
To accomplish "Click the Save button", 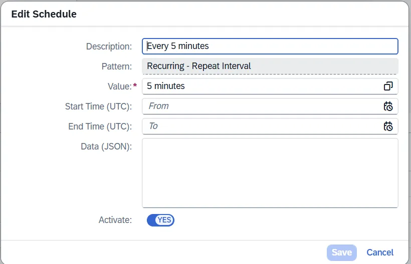I will (x=341, y=252).
